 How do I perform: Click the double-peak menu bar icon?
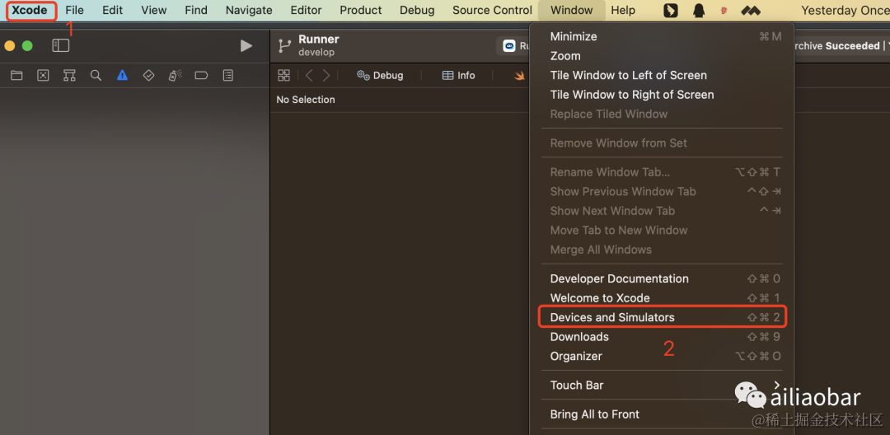click(751, 10)
